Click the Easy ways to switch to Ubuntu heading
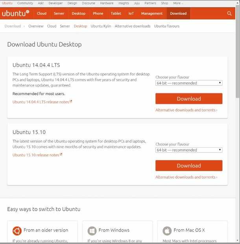This screenshot has height=244, width=240. click(44, 209)
